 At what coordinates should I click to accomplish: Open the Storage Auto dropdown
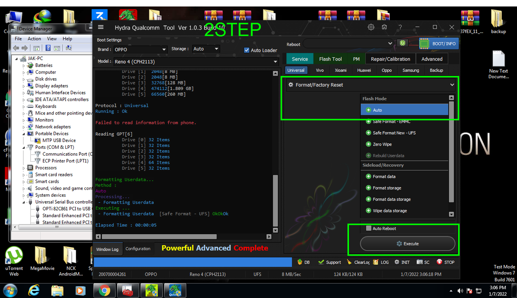coord(206,49)
